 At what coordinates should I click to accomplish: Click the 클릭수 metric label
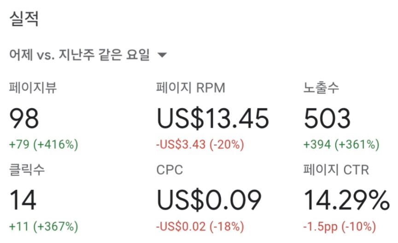(27, 170)
